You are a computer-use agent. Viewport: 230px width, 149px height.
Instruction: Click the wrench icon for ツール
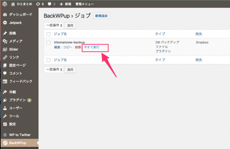pos(5,116)
